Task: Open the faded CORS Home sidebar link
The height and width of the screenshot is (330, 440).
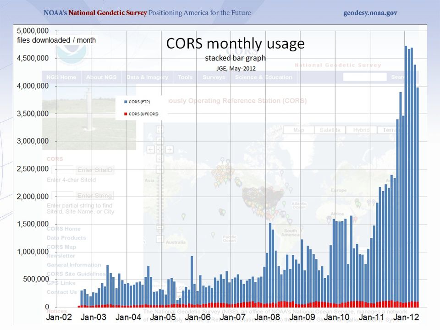Action: (x=63, y=229)
